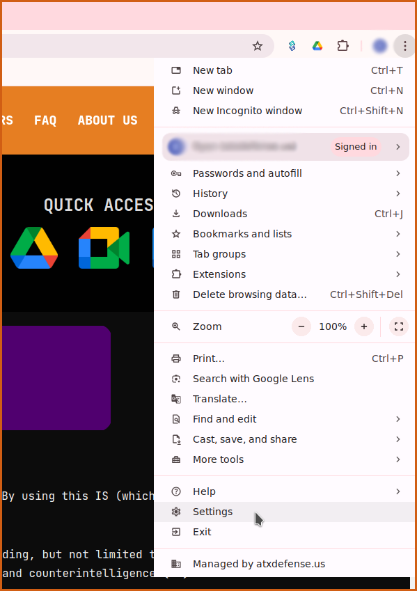
Task: Open the signed-in profile row
Action: pos(285,147)
